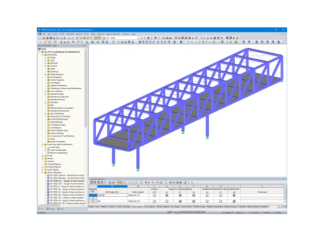The width and height of the screenshot is (324, 242).
Task: Click the first red pin icon at toolbar end
Action: (x=234, y=38)
